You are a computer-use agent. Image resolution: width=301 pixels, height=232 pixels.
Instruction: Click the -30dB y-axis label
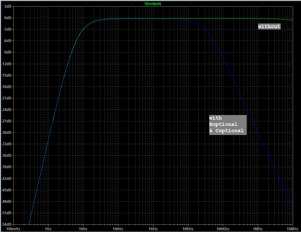(x=6, y=133)
